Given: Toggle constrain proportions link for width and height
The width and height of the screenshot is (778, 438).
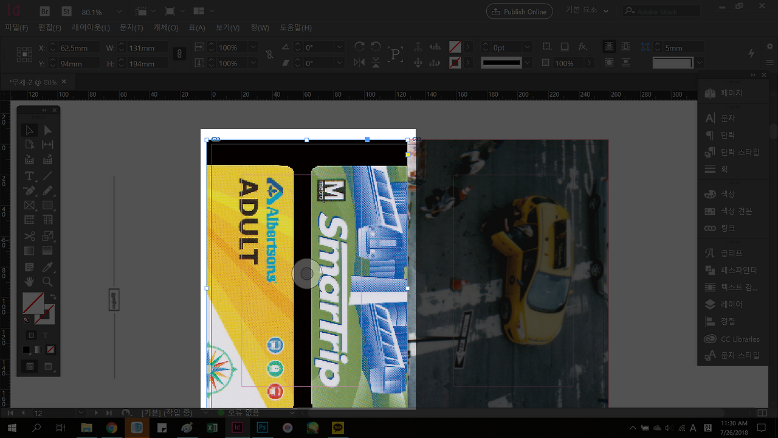Looking at the screenshot, I should pyautogui.click(x=179, y=55).
